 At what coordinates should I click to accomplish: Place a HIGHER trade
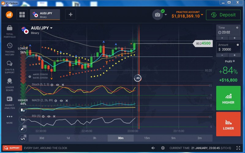[x=228, y=98]
